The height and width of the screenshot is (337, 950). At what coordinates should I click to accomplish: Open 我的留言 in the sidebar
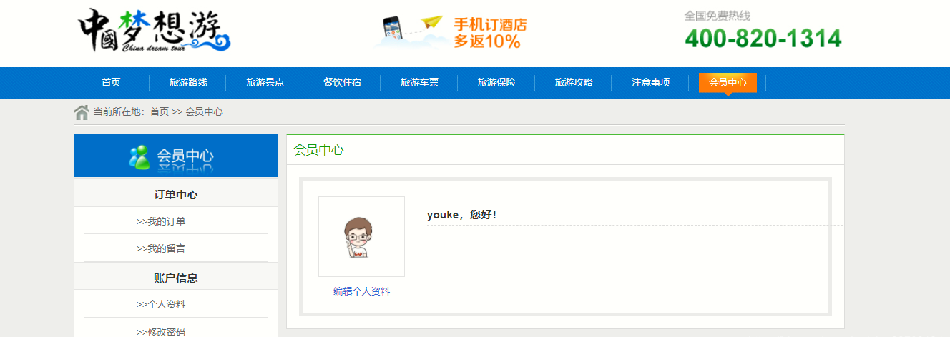pos(161,249)
